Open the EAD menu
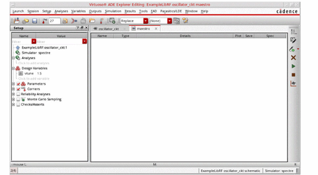318x175 pixels. 154,11
